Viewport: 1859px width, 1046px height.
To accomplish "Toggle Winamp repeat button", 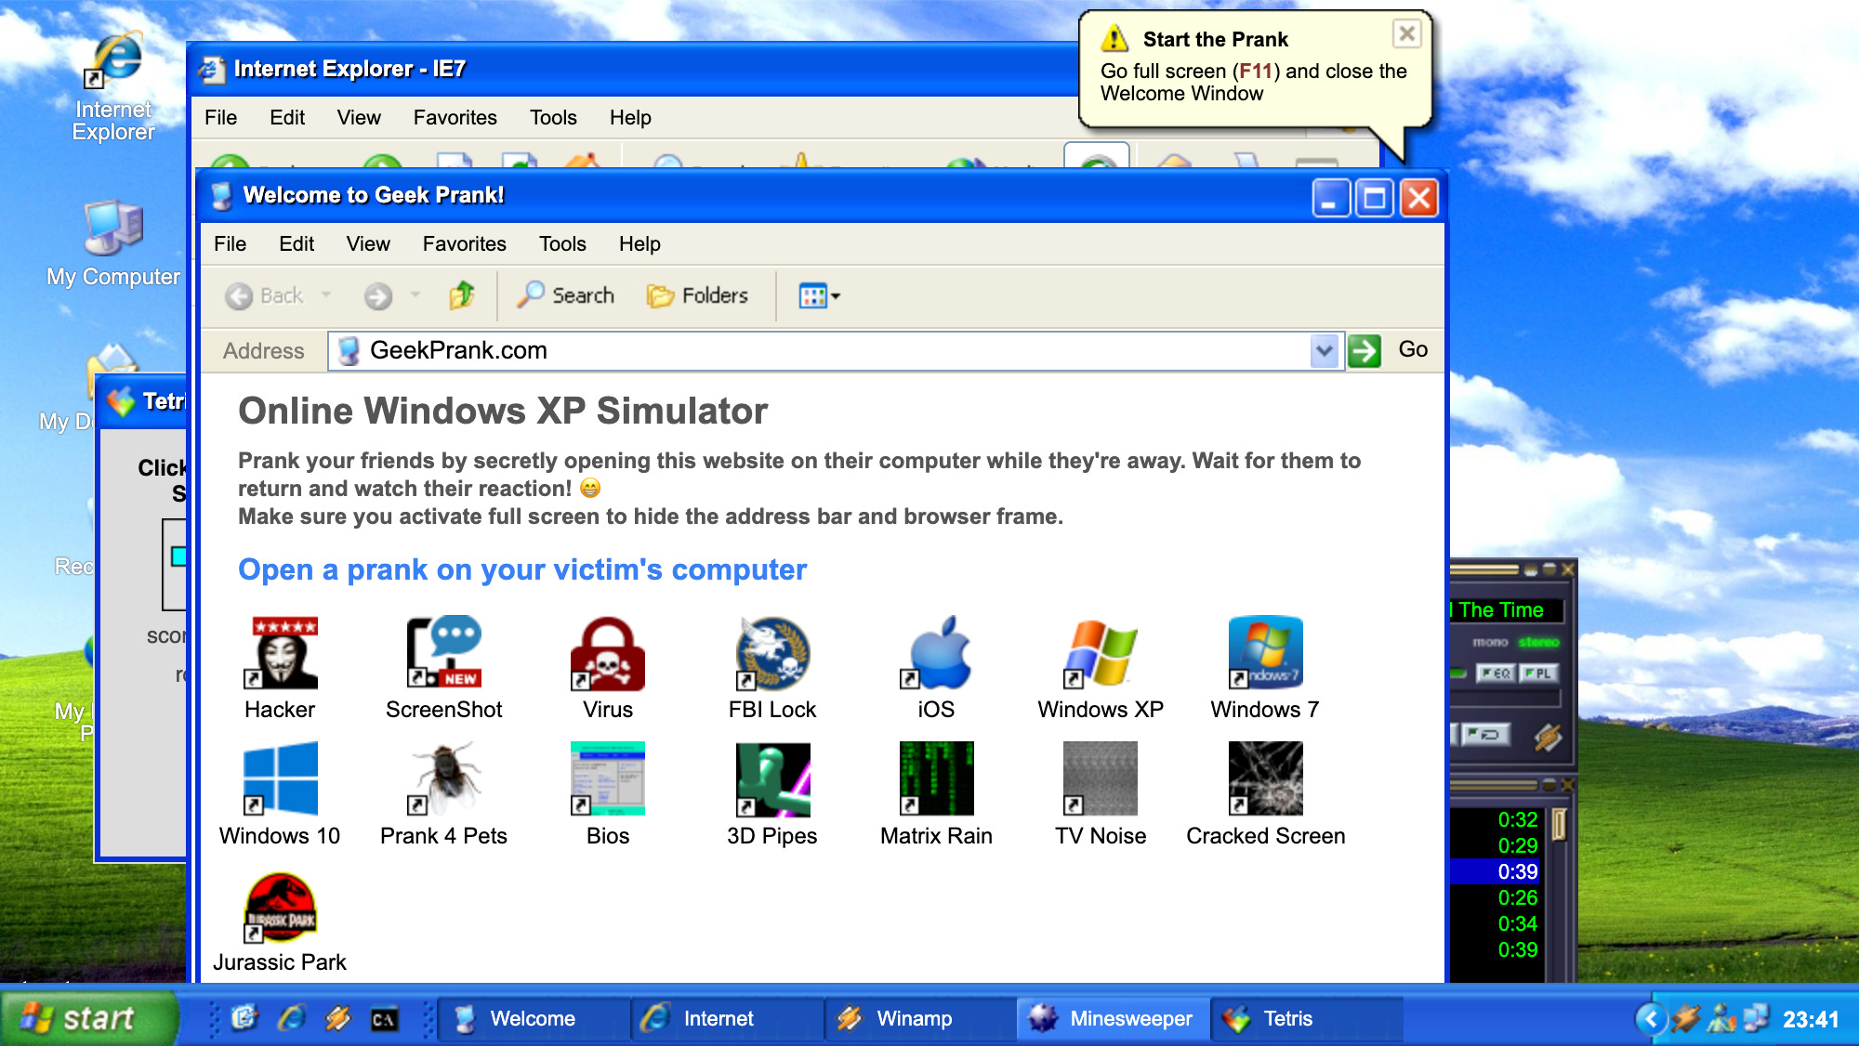I will pos(1484,735).
